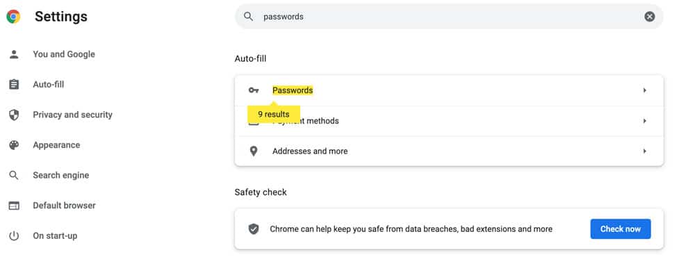Screen dimensions: 695x266
Task: Open the highlighted Passwords link
Action: click(x=293, y=90)
